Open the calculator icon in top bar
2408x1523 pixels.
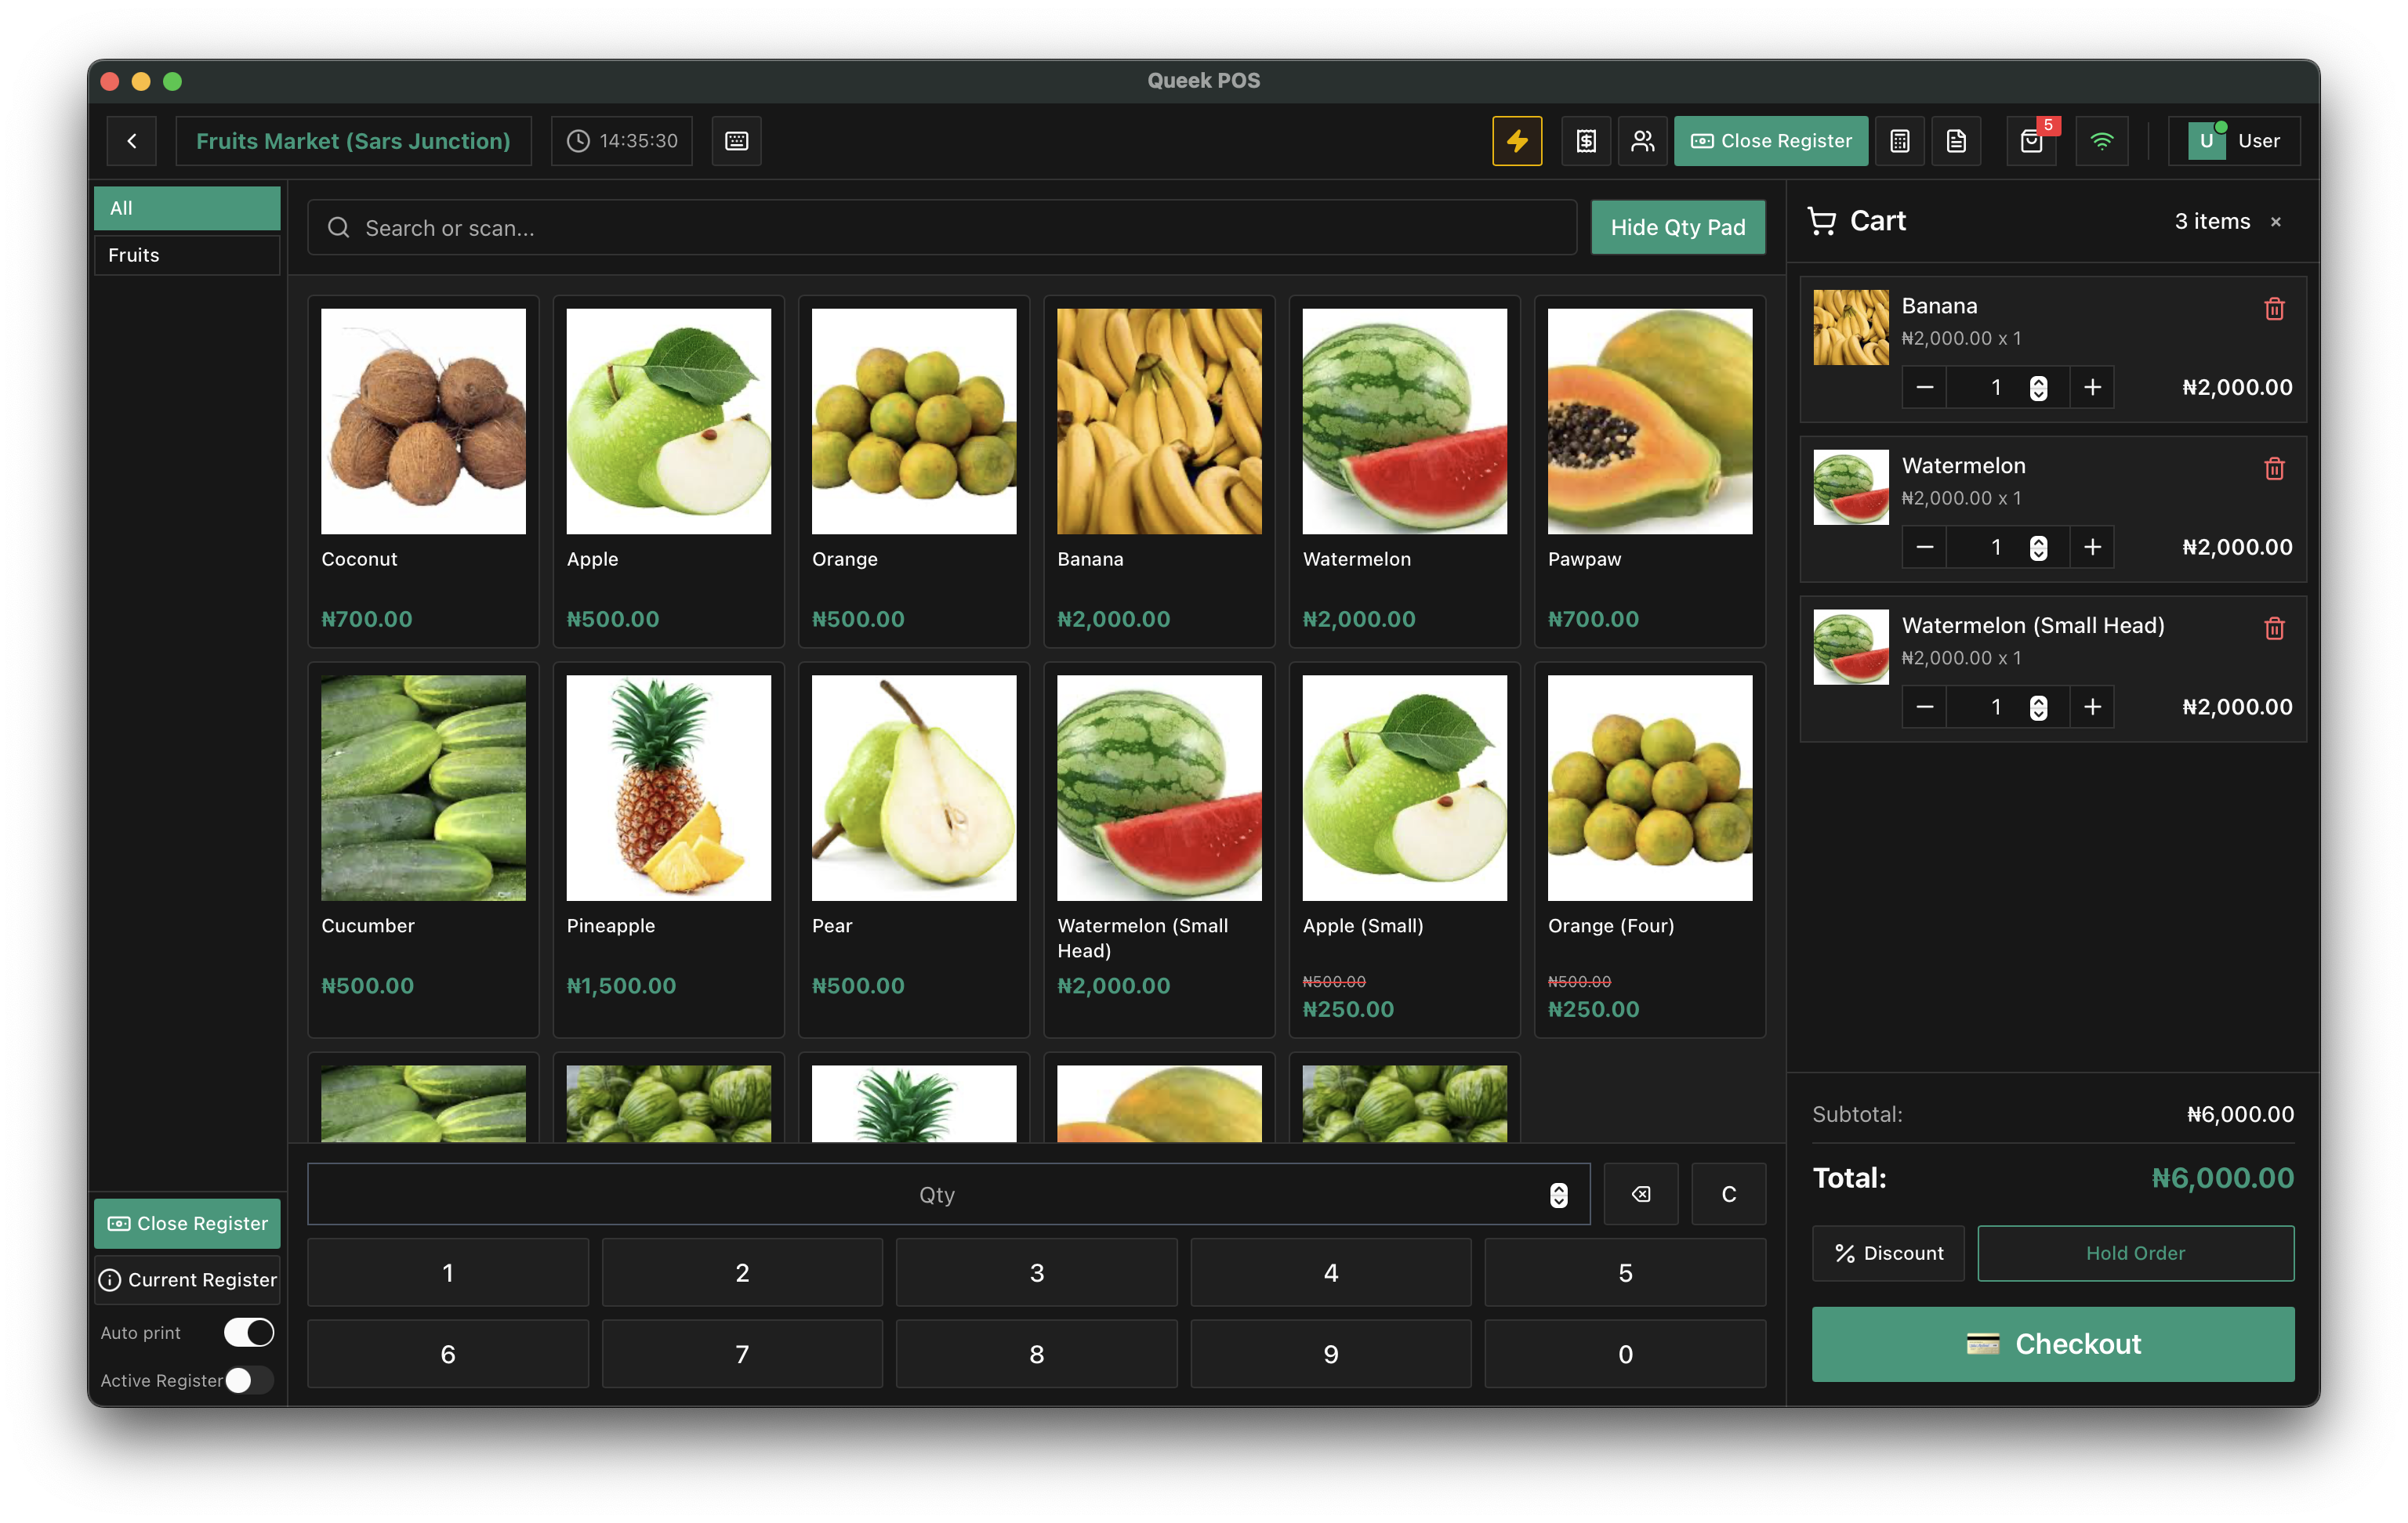[1900, 141]
